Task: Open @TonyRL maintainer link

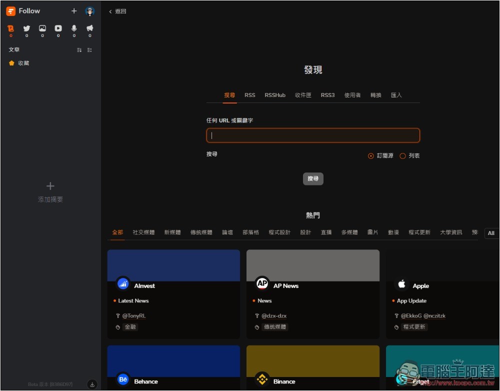Action: (x=134, y=315)
